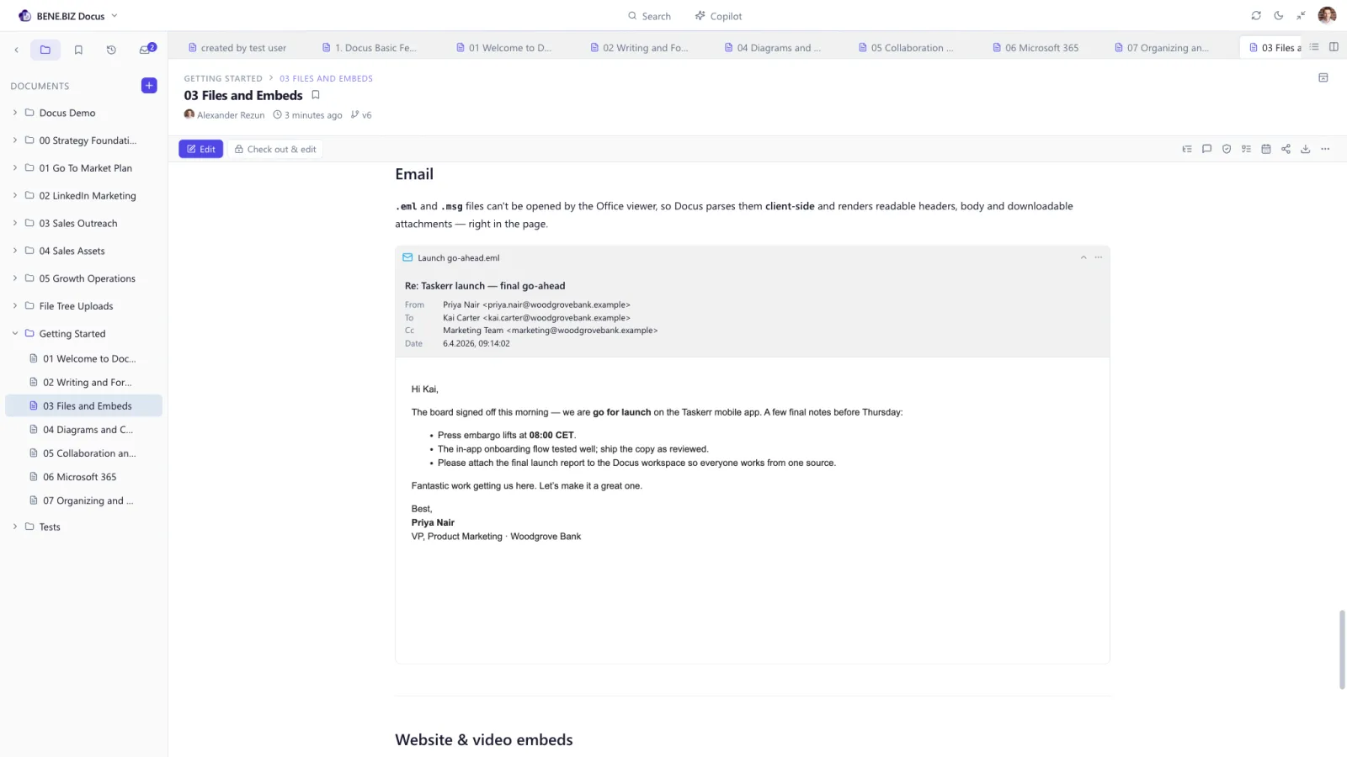Add a new document with plus button

pyautogui.click(x=149, y=85)
